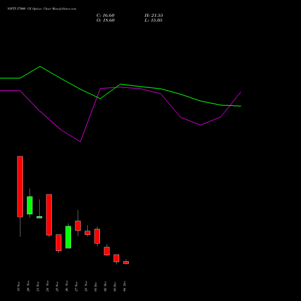Click the tiny red 04 Dec candlestick
The height and width of the screenshot is (301, 301).
126,262
